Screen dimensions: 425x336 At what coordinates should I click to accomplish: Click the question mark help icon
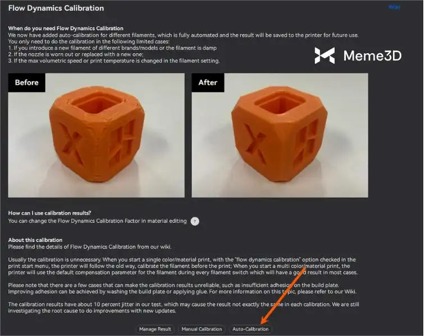195,221
